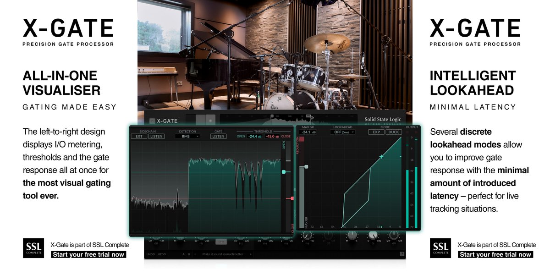Select the plus point on transfer curve
This screenshot has width=550, height=275.
pyautogui.click(x=381, y=157)
